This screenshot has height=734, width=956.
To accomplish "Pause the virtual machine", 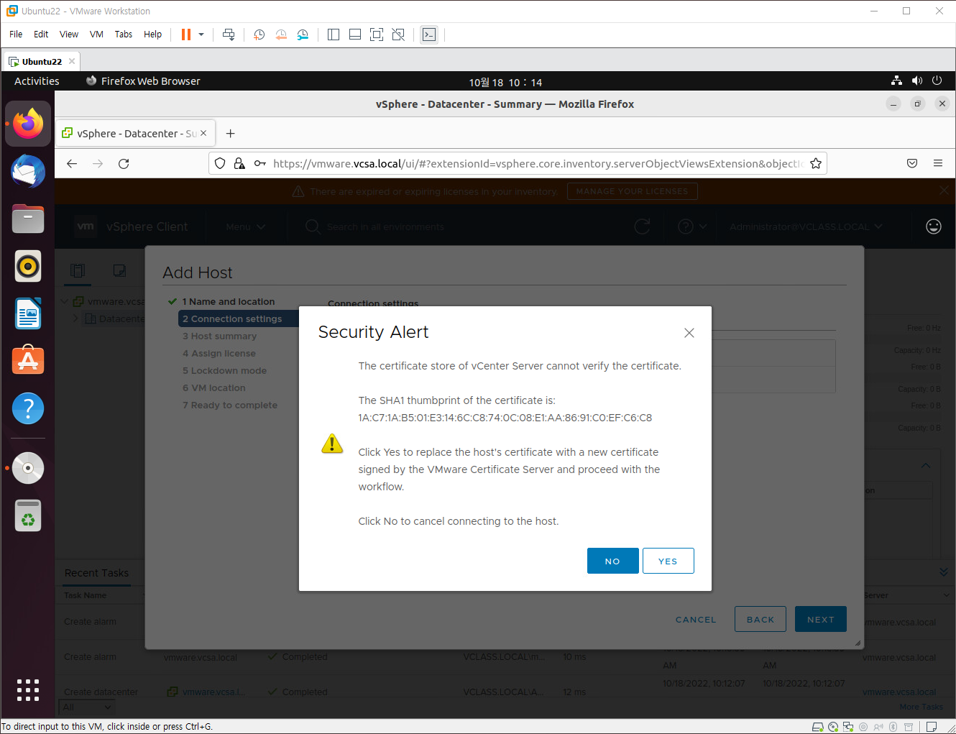I will click(x=186, y=35).
